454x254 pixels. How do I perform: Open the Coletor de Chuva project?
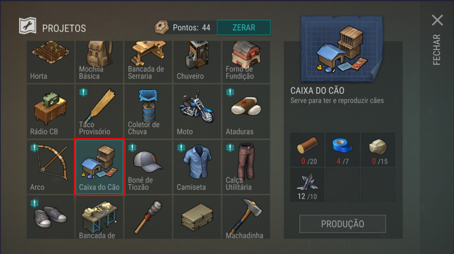coord(148,111)
